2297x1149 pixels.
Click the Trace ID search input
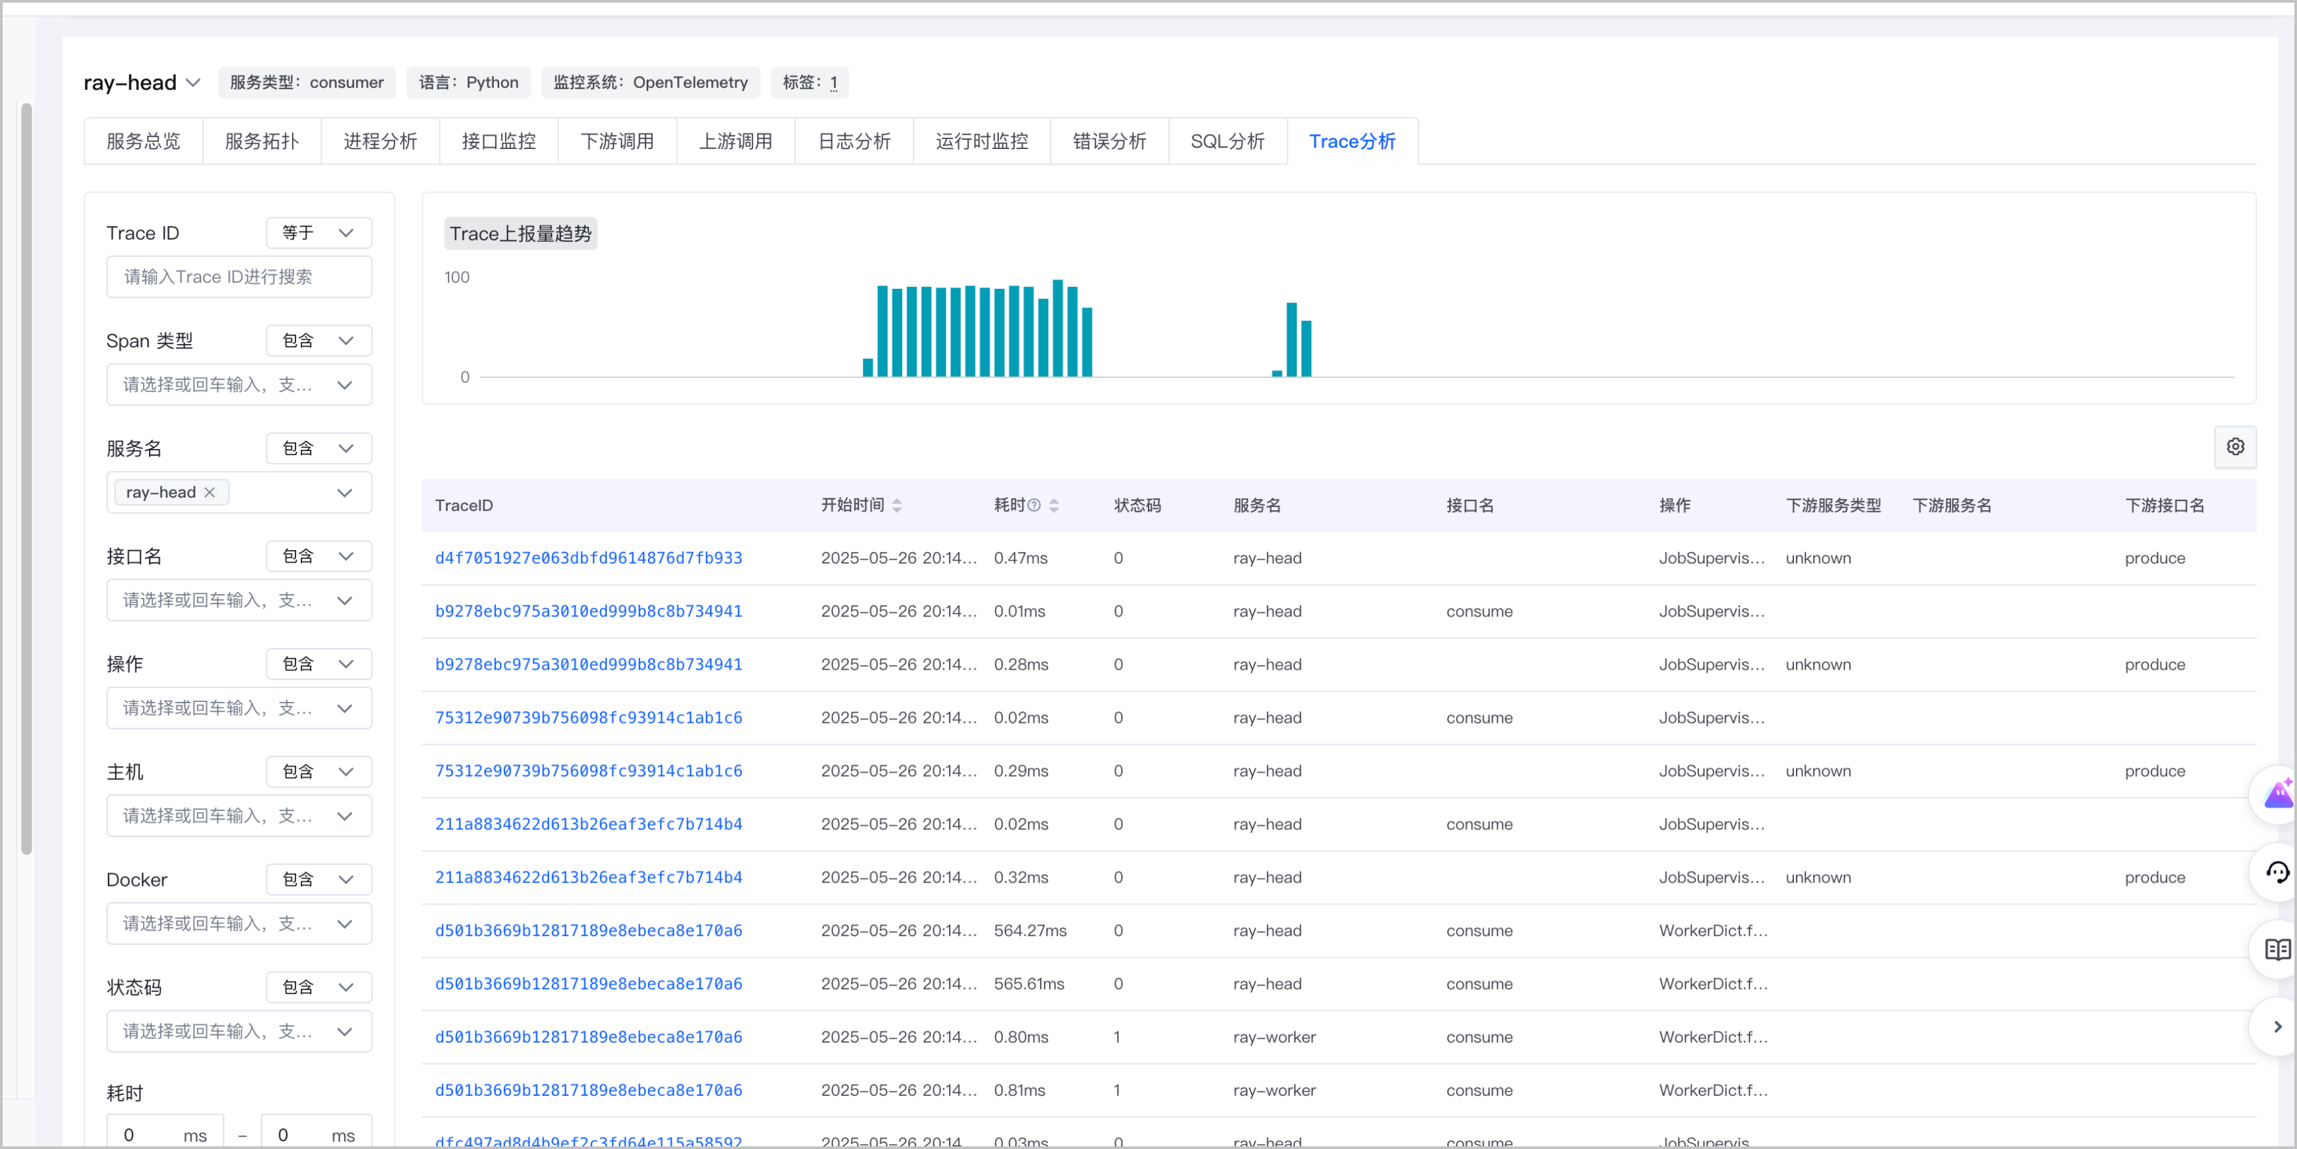click(x=239, y=277)
